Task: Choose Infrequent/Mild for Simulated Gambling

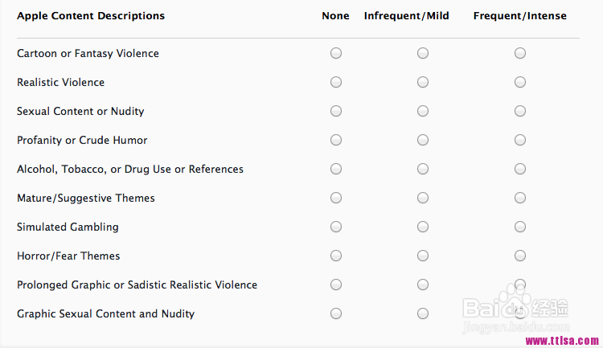Action: pyautogui.click(x=423, y=227)
